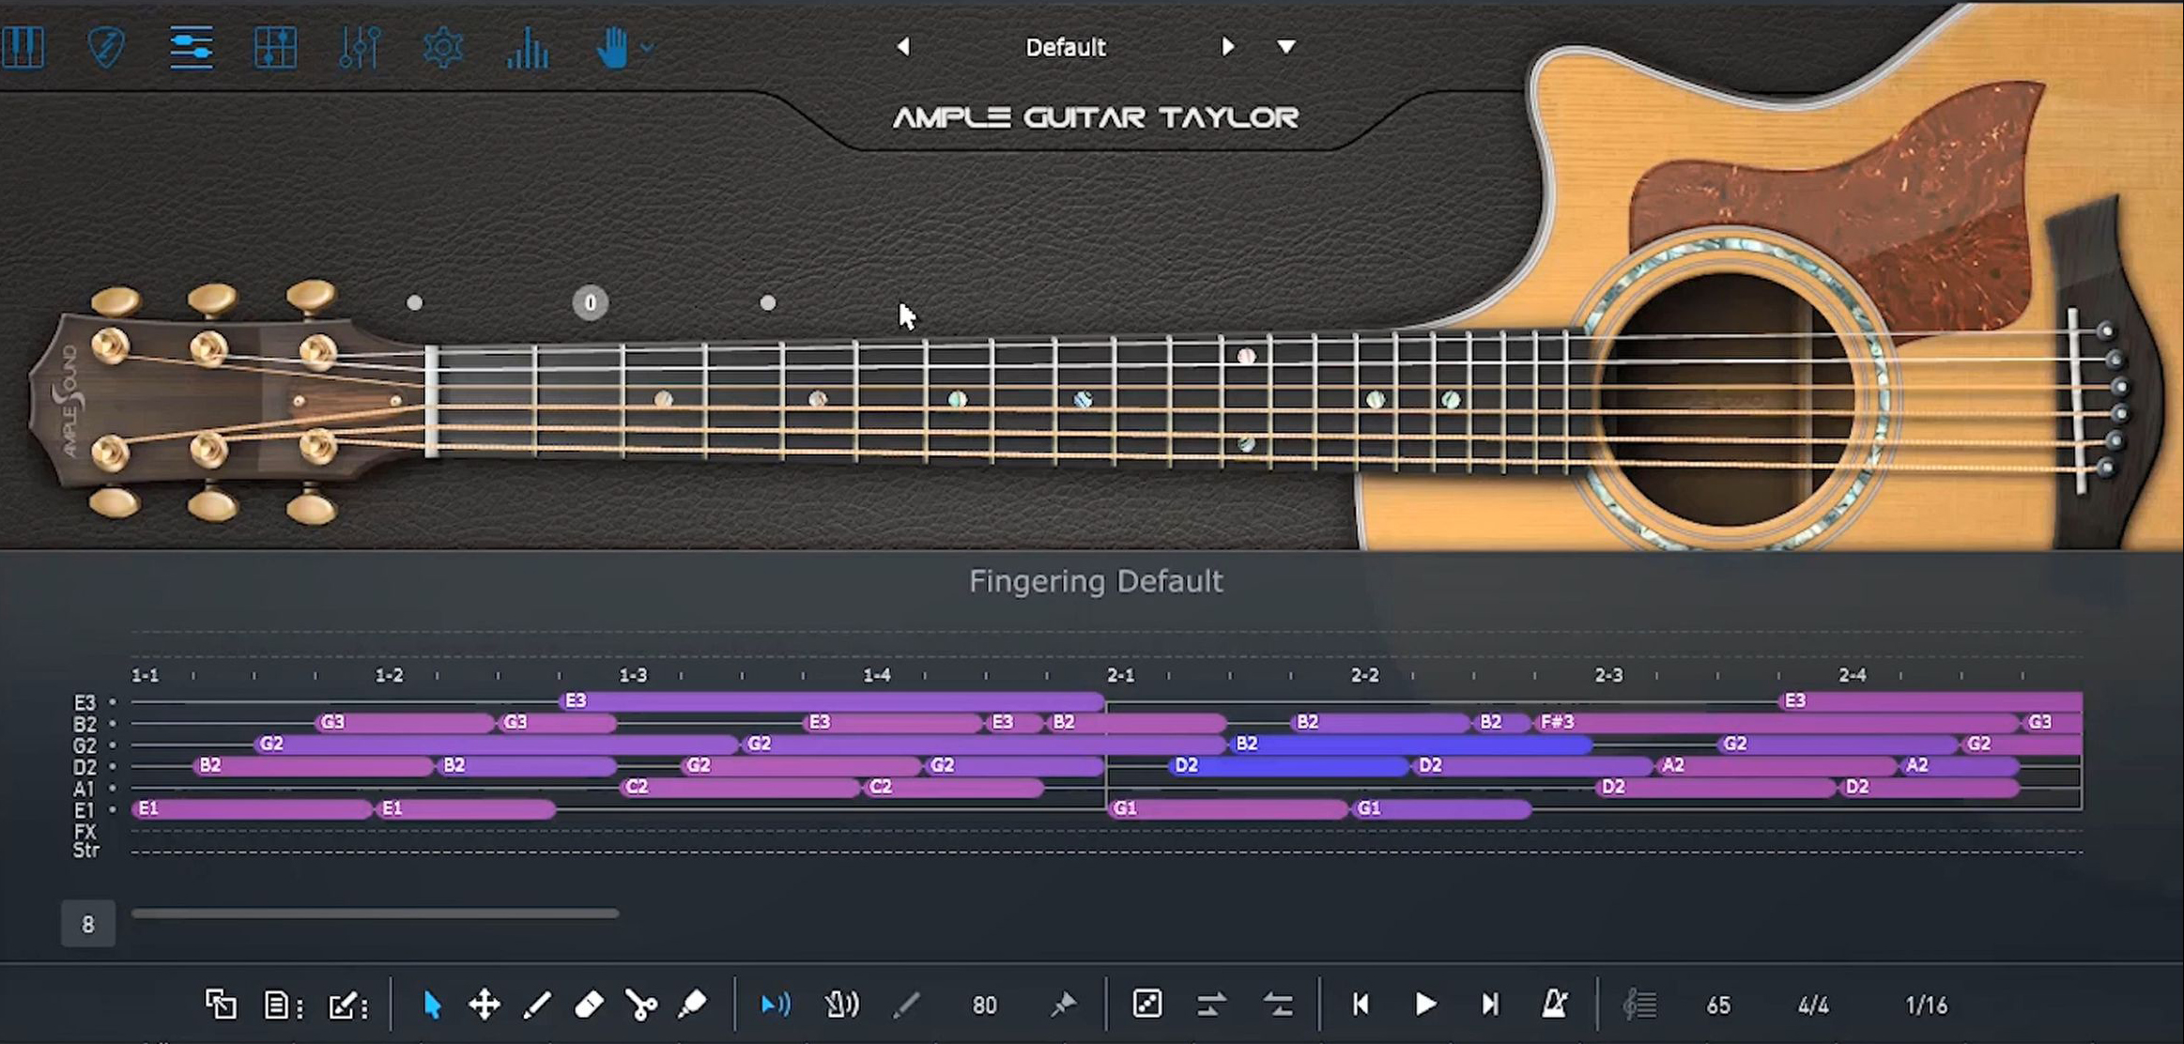This screenshot has height=1044, width=2184.
Task: Open the 1/16 grid resolution selector
Action: pyautogui.click(x=1926, y=1006)
